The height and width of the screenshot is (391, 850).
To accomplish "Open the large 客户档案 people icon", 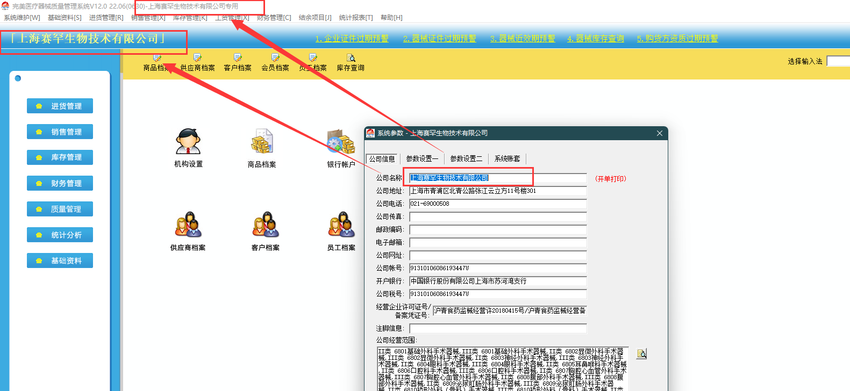I will (x=266, y=231).
